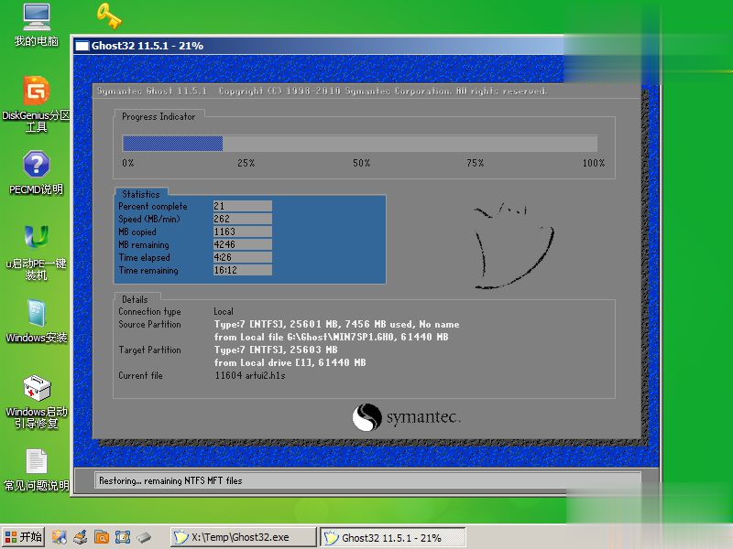Image resolution: width=733 pixels, height=549 pixels.
Task: Click the Target Partition 25603 MB line
Action: (x=276, y=350)
